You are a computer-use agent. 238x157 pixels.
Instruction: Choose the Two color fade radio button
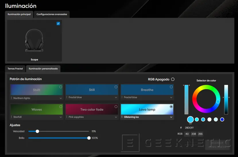pyautogui.click(x=116, y=106)
